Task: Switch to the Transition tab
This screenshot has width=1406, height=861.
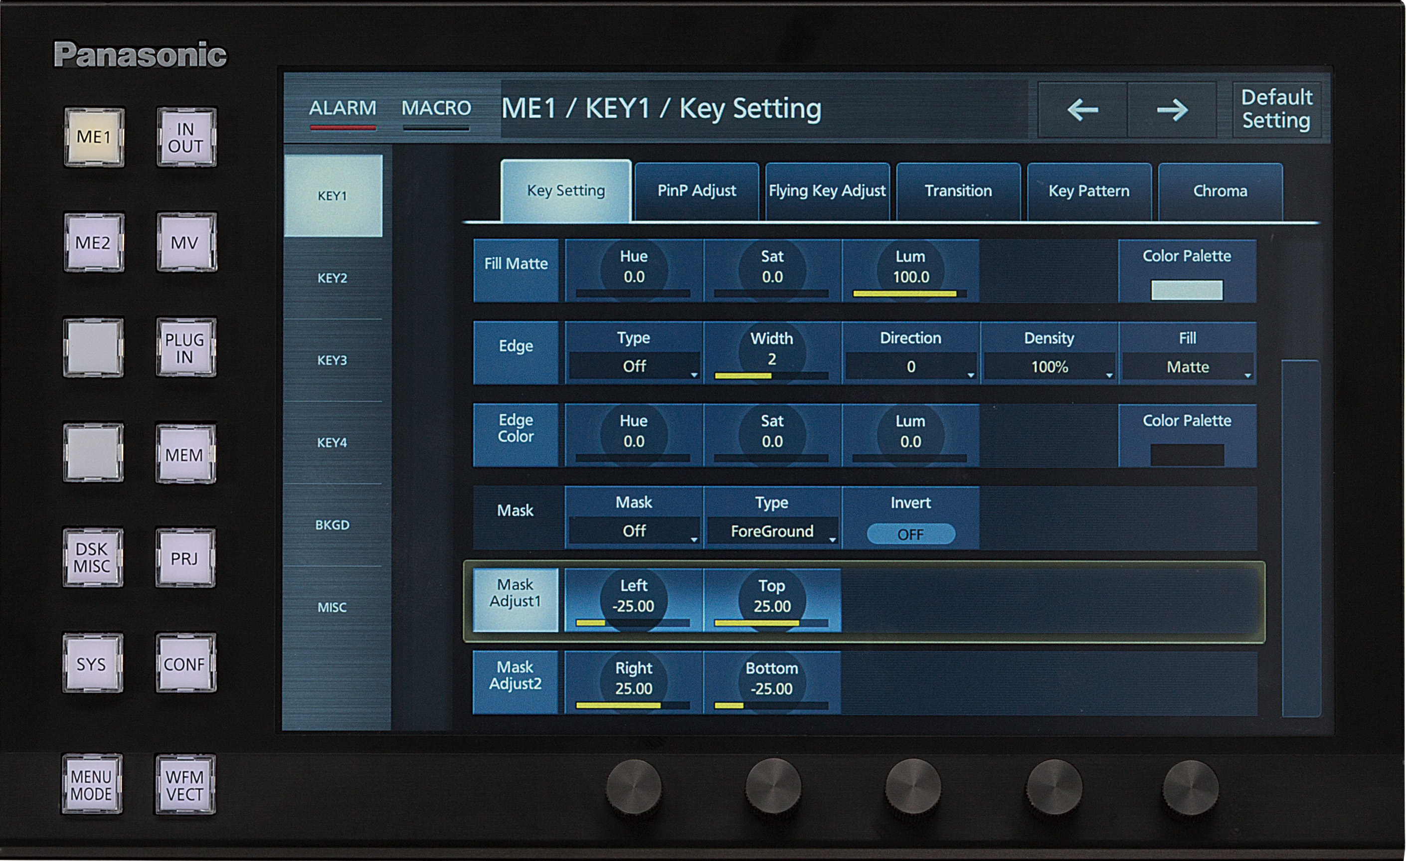Action: pyautogui.click(x=958, y=191)
